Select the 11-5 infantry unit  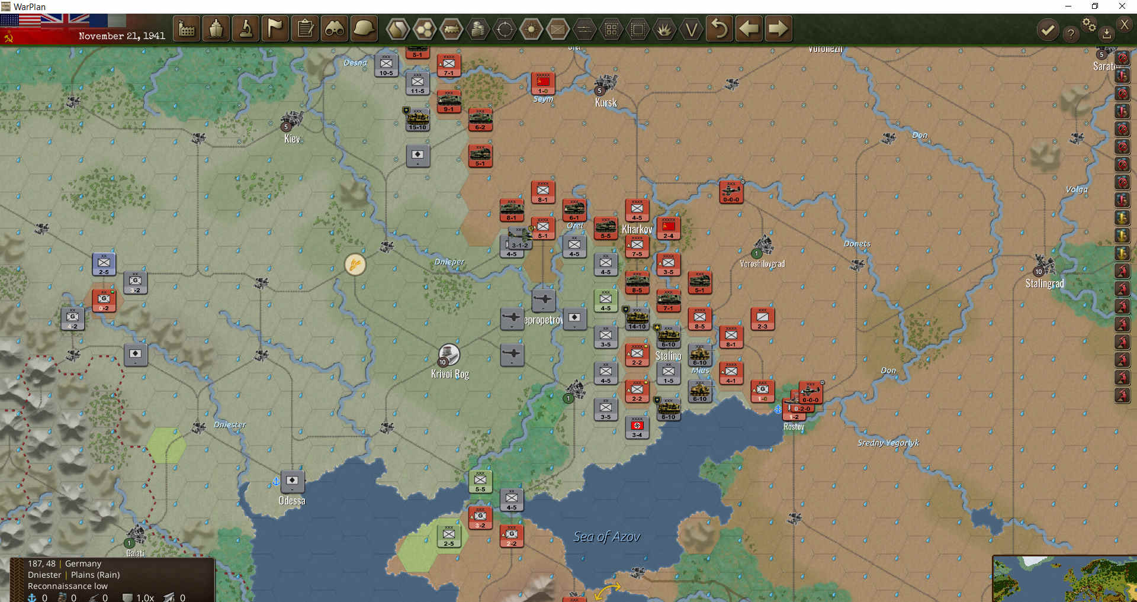tap(417, 83)
